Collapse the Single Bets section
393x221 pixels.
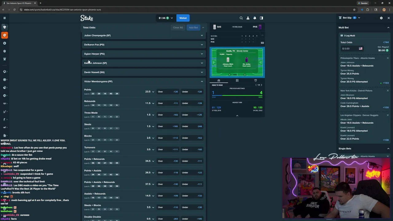388,149
